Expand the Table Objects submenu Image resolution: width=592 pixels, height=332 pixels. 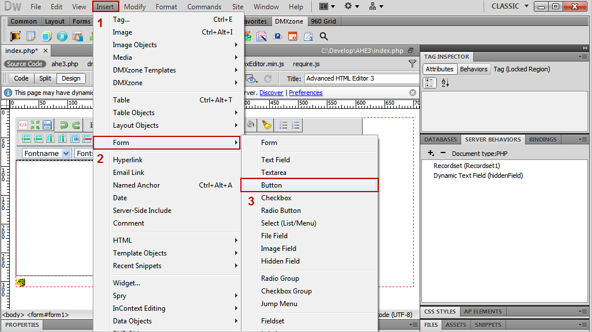pyautogui.click(x=167, y=113)
